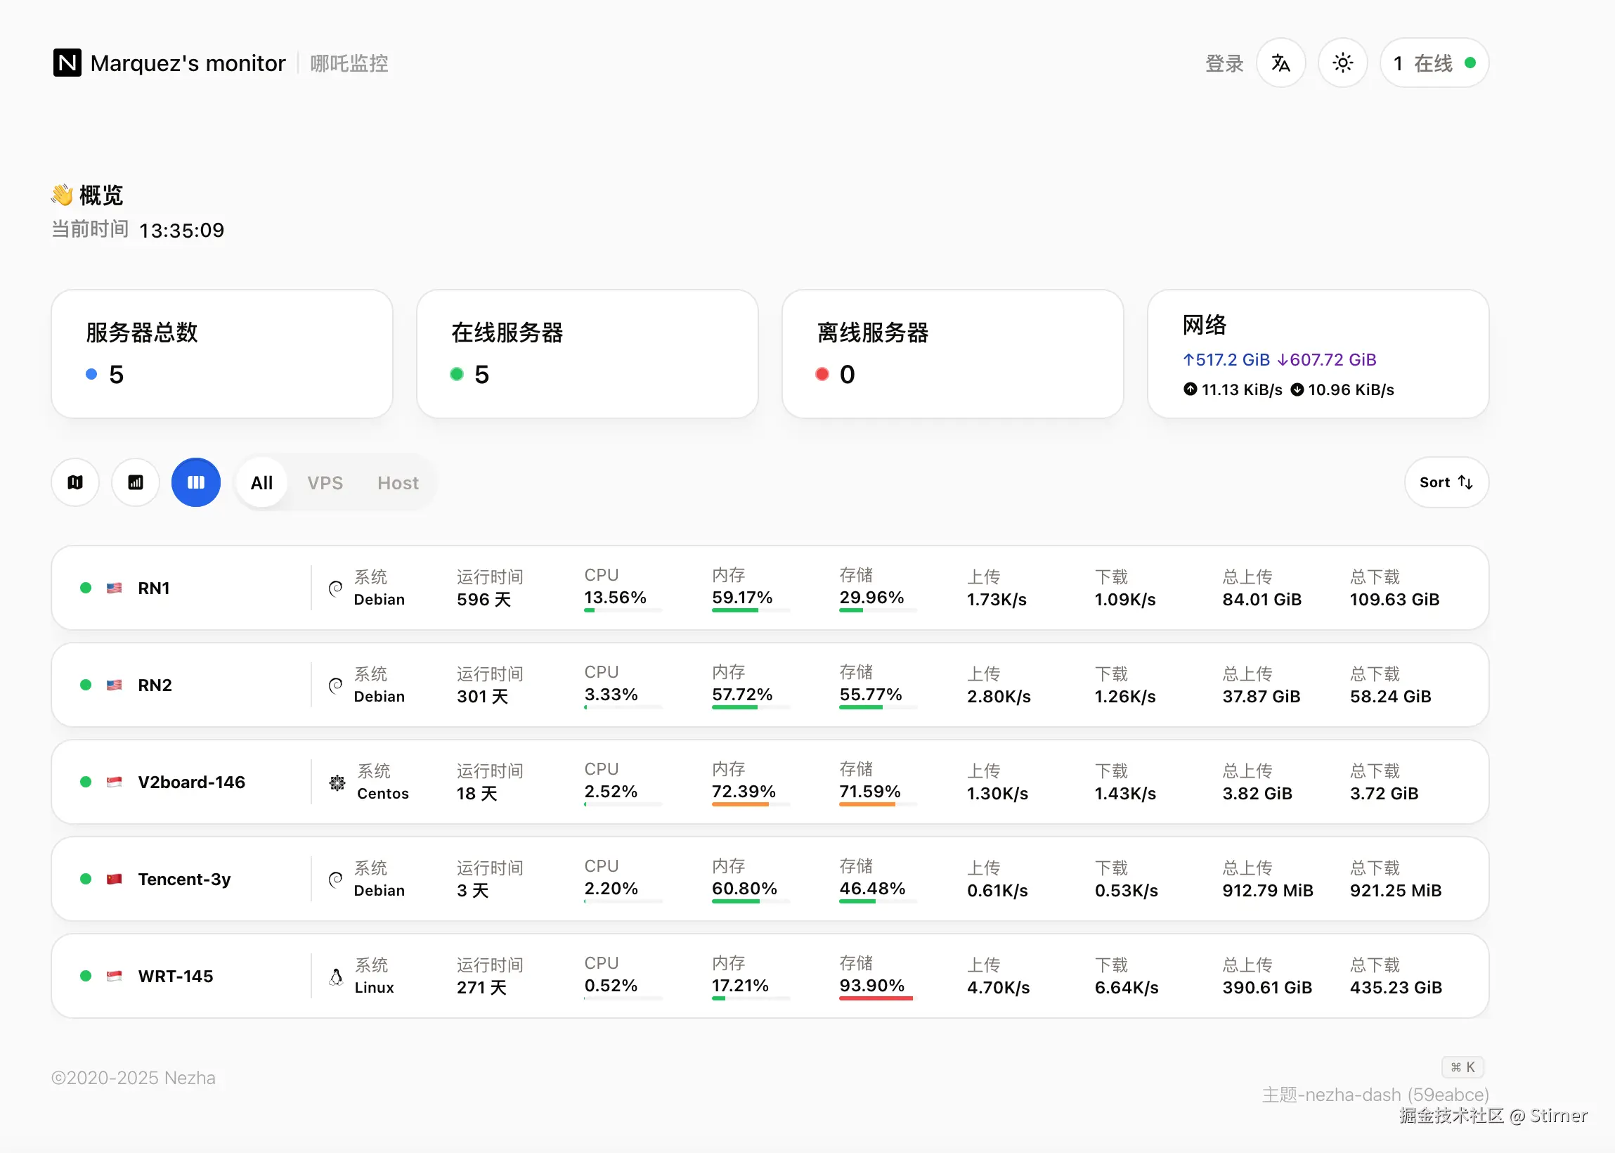1615x1153 pixels.
Task: Click the Linux penguin icon for WRT-145
Action: tap(337, 977)
